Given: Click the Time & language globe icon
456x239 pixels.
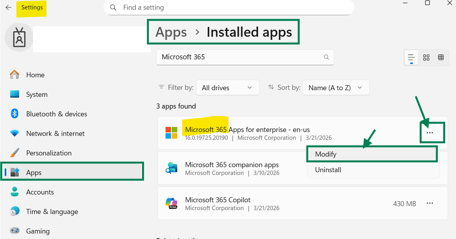Looking at the screenshot, I should pos(14,211).
